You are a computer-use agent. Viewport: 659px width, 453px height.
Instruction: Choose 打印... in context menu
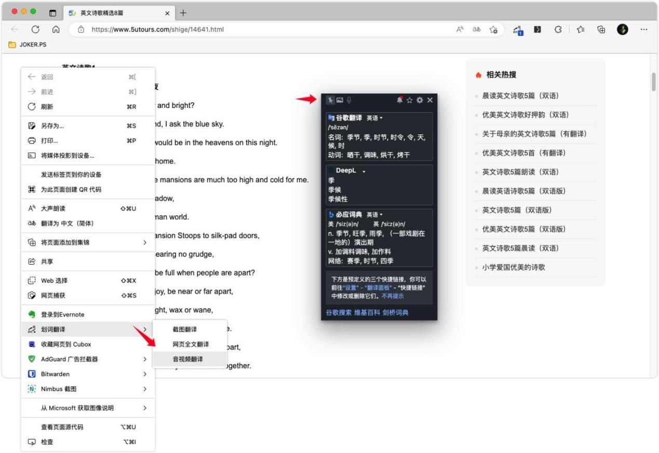tap(88, 141)
